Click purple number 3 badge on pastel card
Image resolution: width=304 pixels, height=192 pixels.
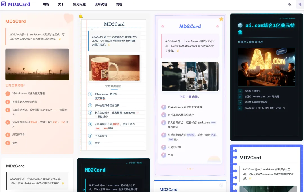[x=164, y=122]
